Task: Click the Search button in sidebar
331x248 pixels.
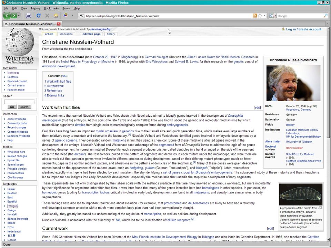Action: pos(24,107)
